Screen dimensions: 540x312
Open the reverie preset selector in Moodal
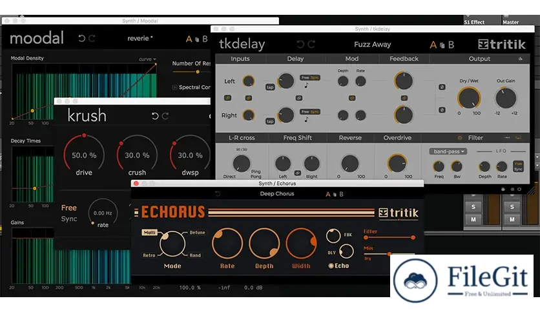[x=140, y=38]
